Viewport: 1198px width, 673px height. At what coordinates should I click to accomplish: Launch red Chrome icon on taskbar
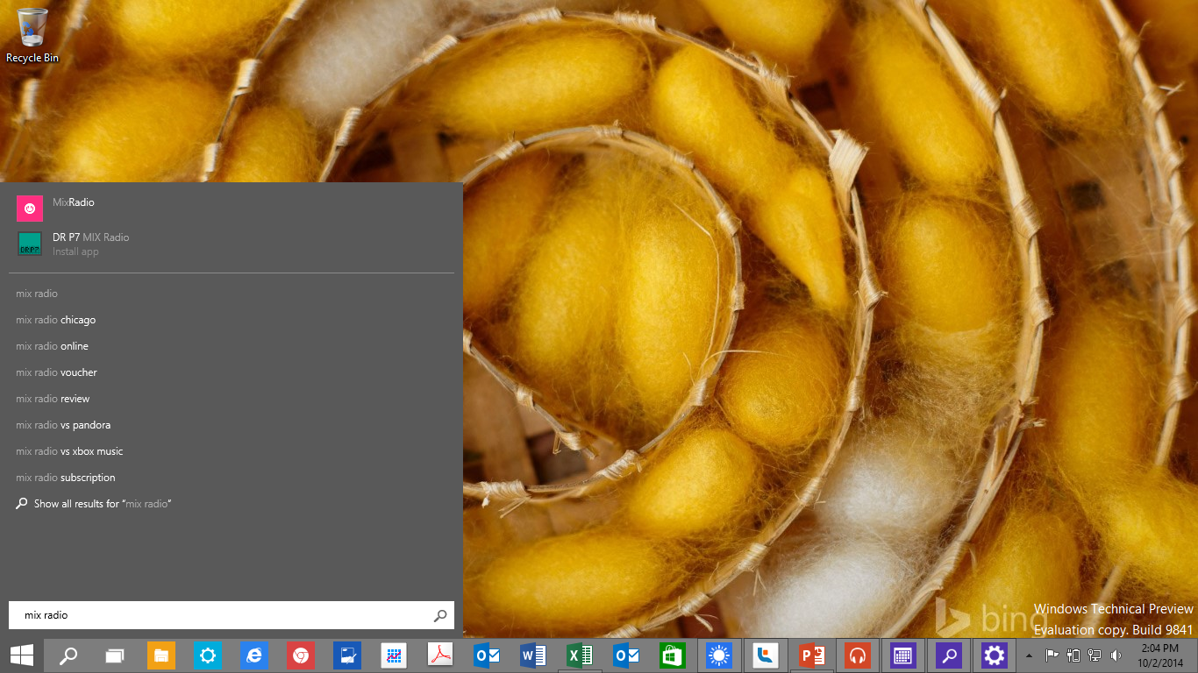point(301,655)
